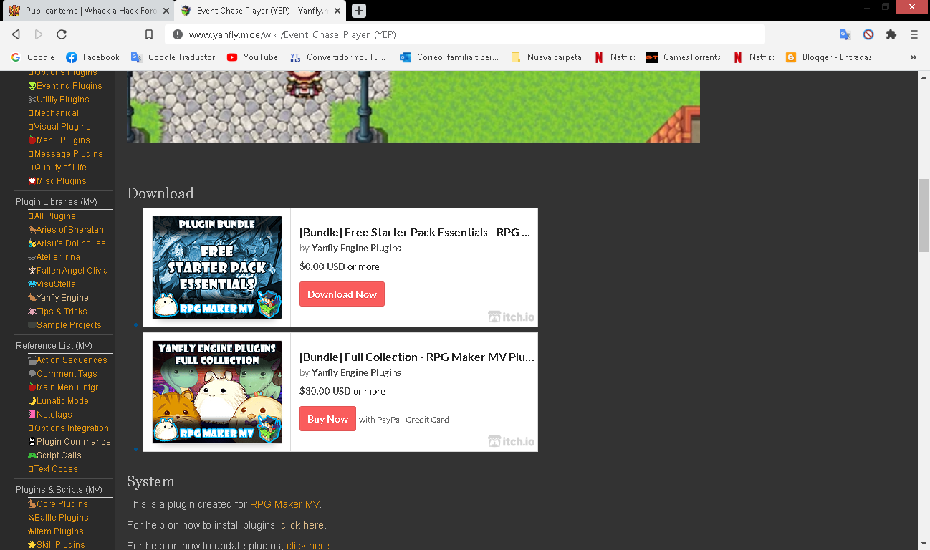Open Utility Plugins via the scissors icon
This screenshot has height=550, width=930.
(32, 99)
